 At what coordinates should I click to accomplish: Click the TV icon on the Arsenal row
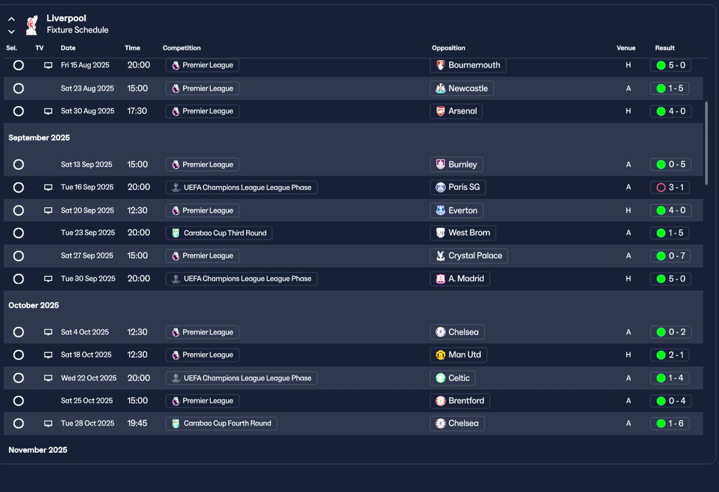(48, 111)
